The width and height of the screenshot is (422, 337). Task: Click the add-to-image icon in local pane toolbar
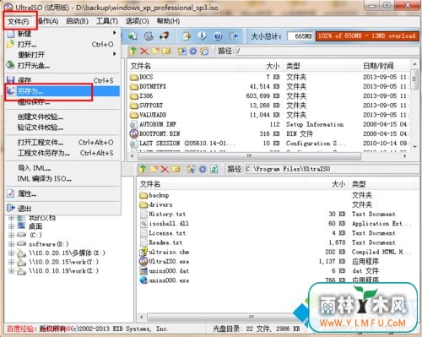click(192, 169)
